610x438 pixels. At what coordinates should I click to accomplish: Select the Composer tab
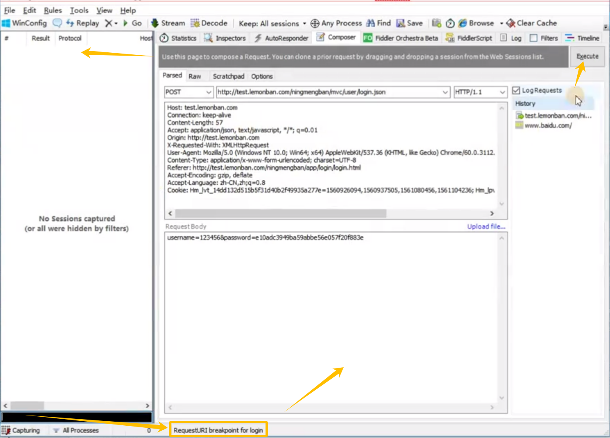(x=336, y=38)
